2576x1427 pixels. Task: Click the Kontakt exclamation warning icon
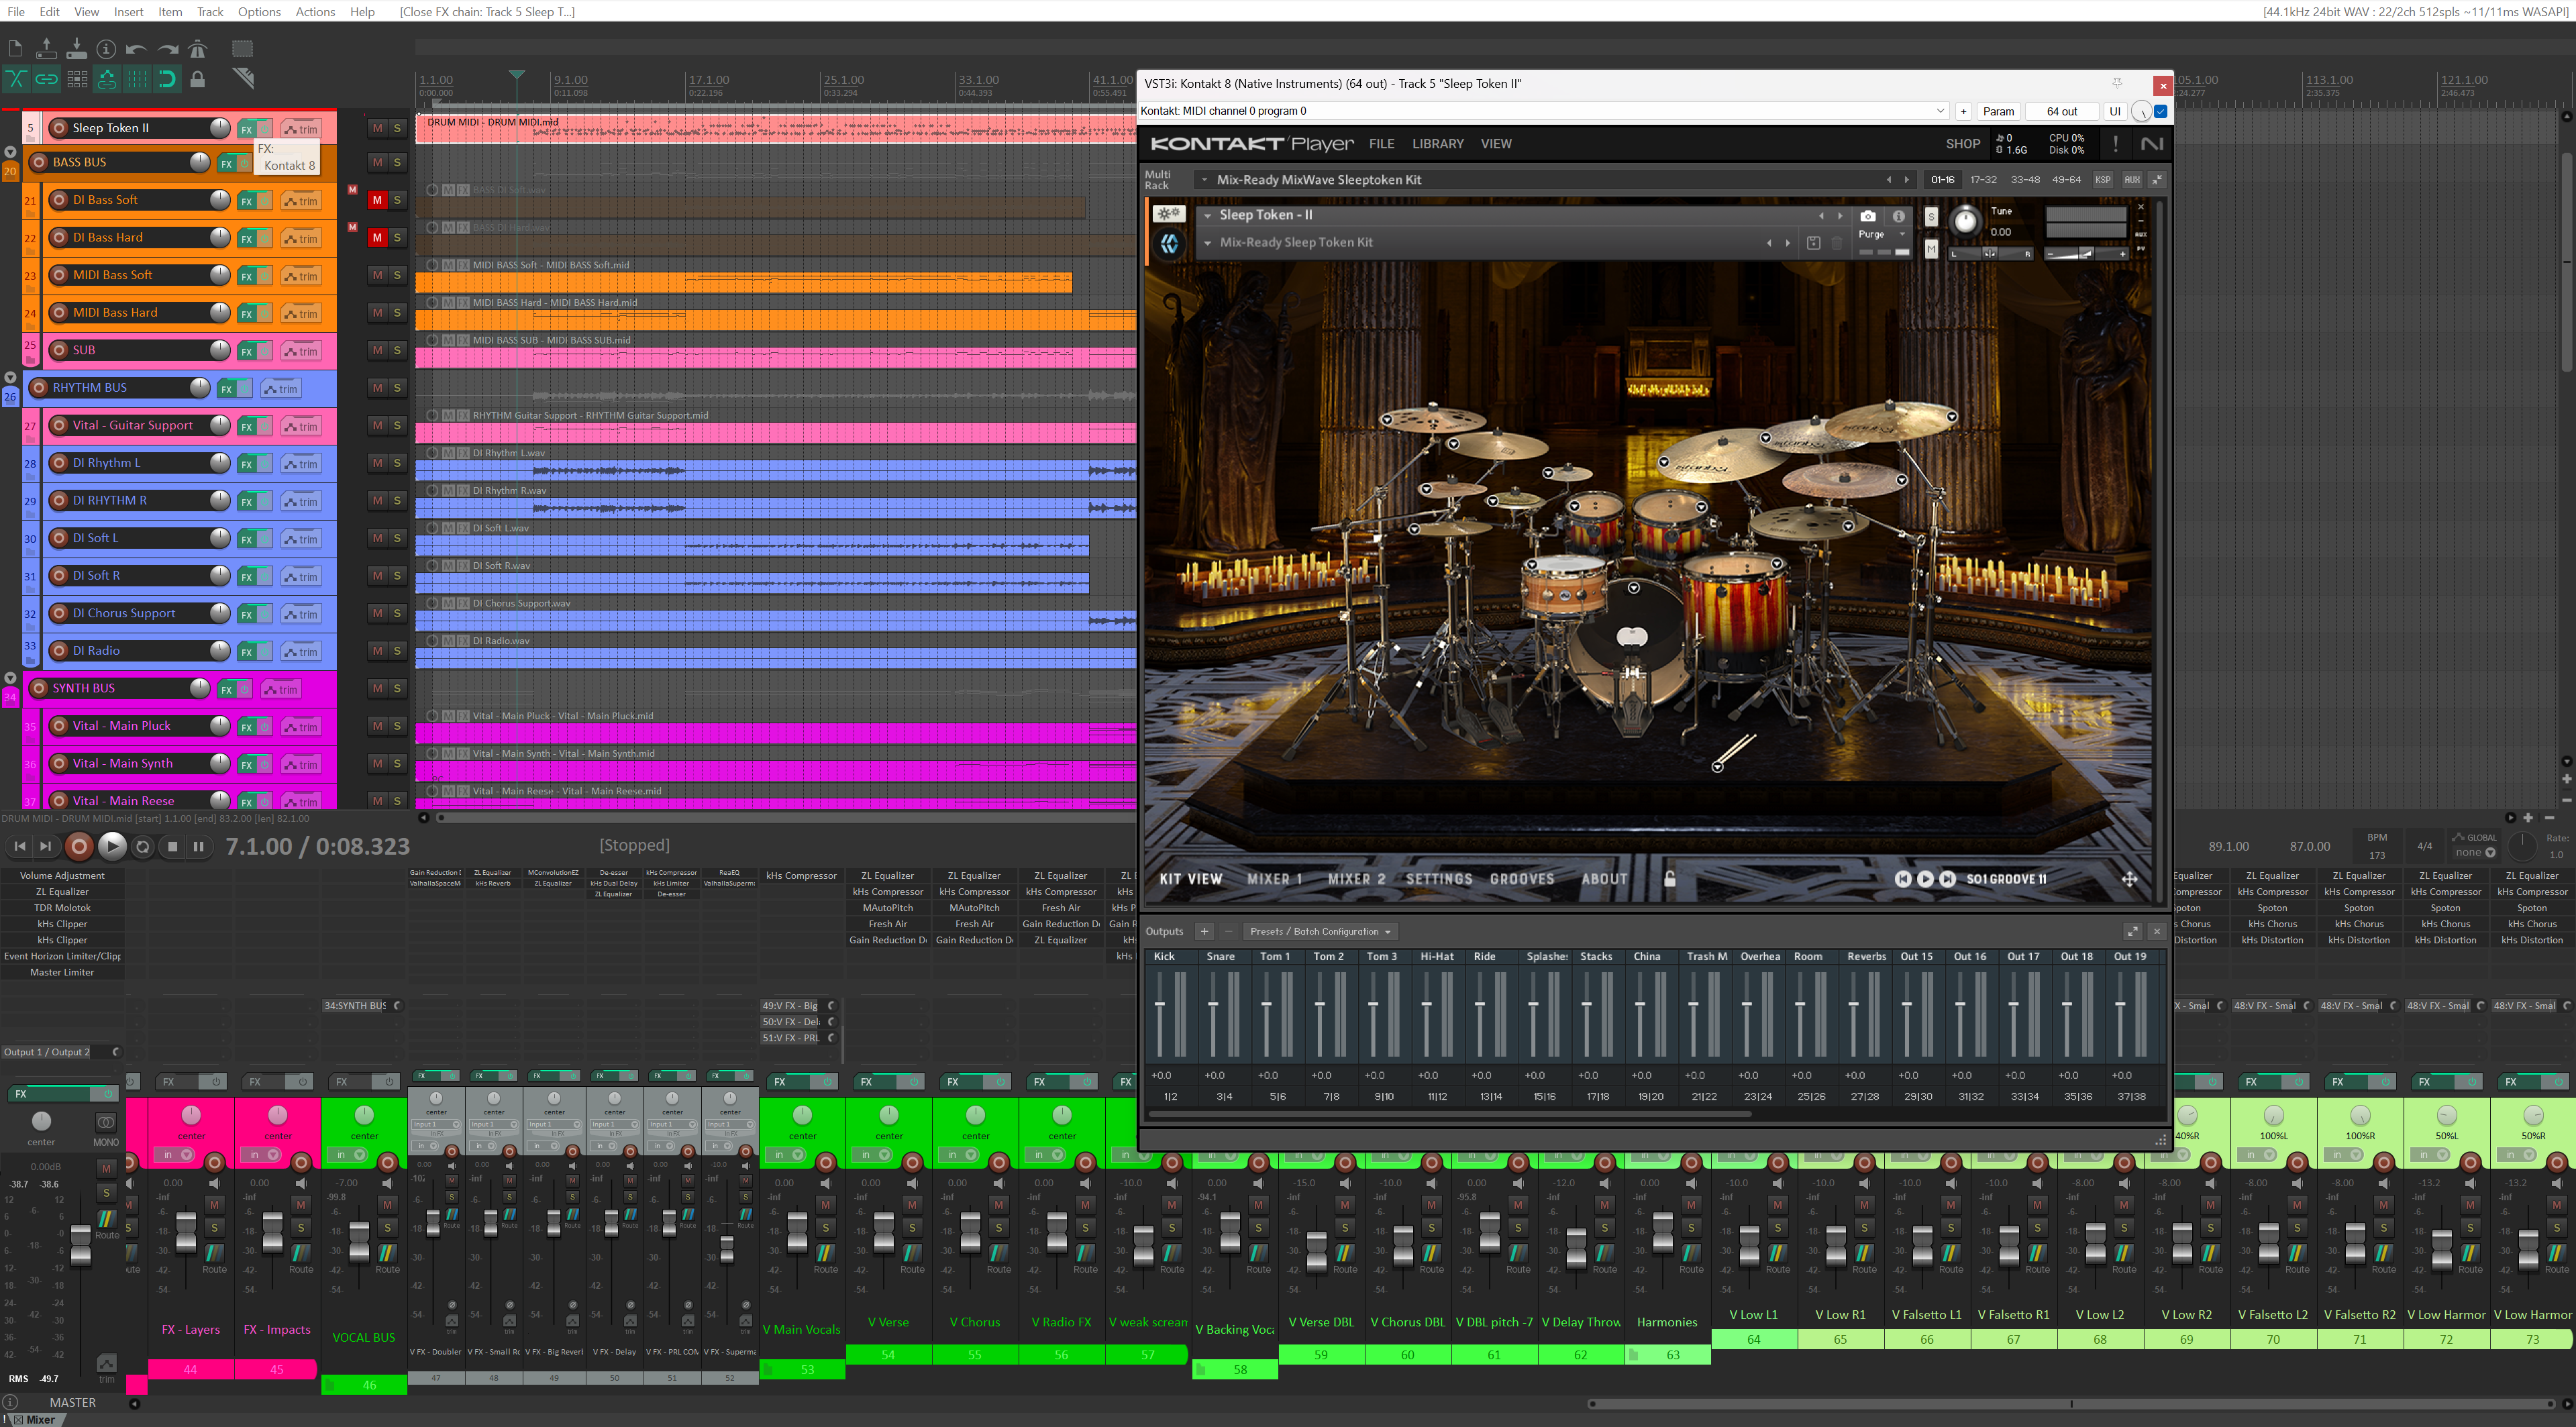[2115, 143]
